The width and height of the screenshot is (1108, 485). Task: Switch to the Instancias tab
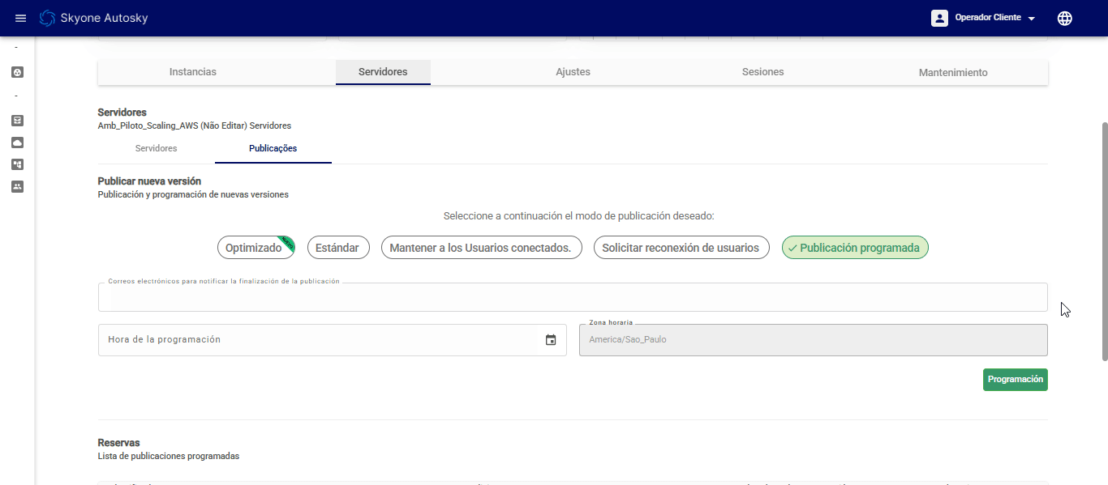pos(193,72)
